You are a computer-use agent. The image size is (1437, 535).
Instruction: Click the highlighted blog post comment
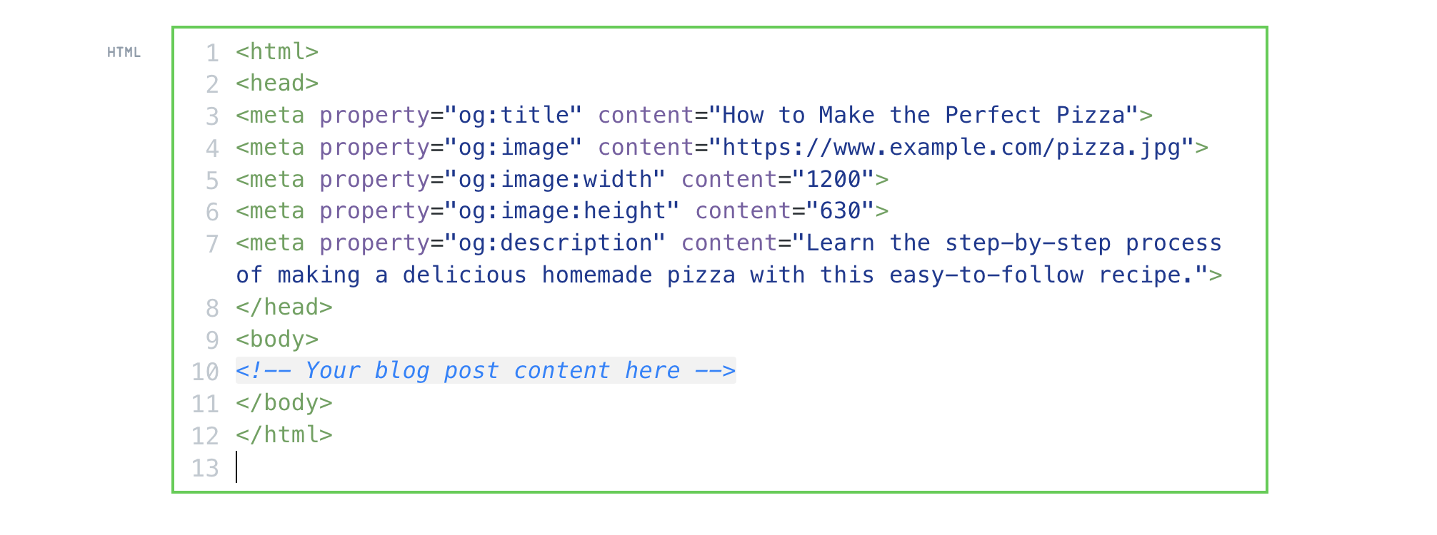point(486,371)
